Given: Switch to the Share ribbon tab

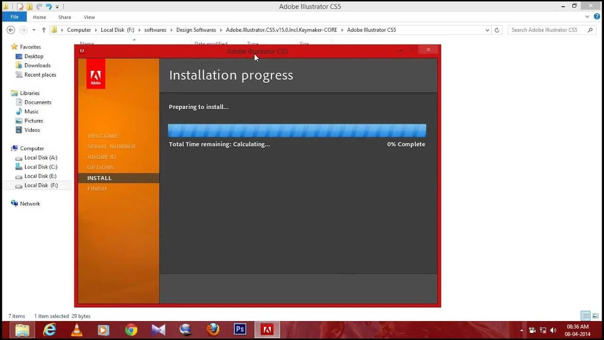Looking at the screenshot, I should pyautogui.click(x=65, y=17).
